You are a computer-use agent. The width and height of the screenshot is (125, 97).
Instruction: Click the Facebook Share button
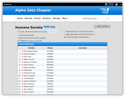click(x=53, y=27)
